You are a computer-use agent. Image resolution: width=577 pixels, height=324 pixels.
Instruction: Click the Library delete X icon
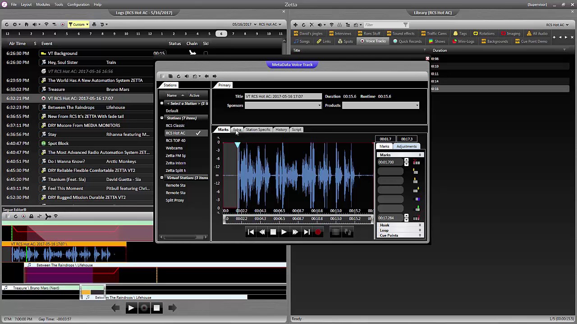click(311, 25)
